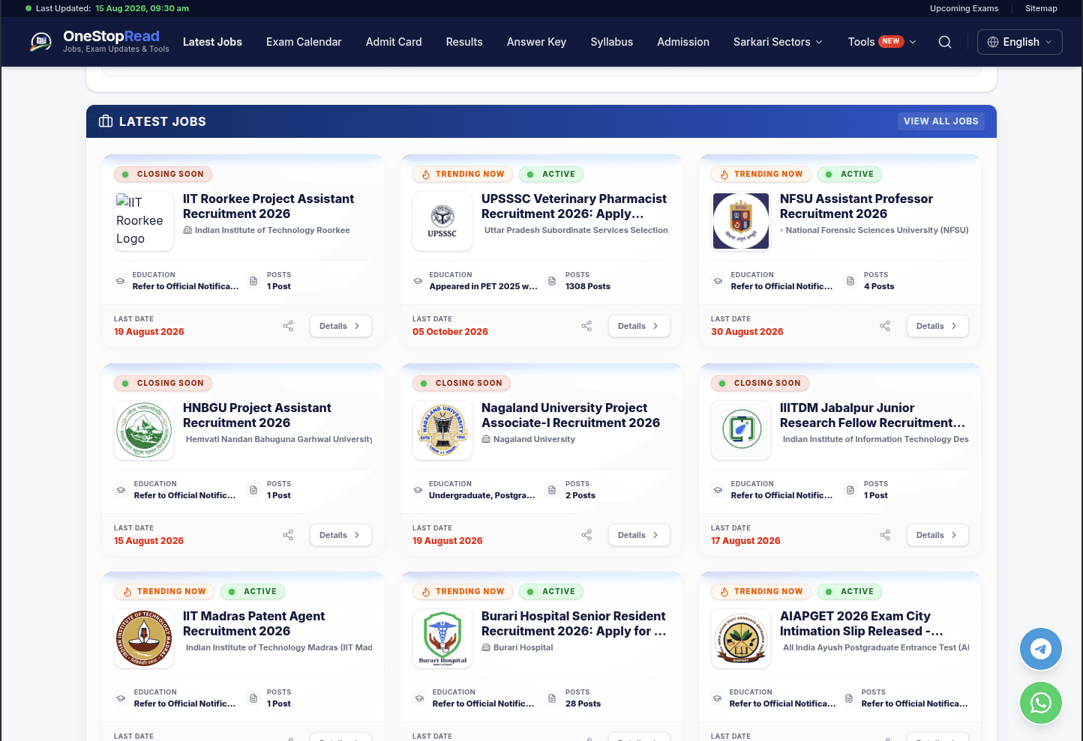The image size is (1083, 741).
Task: Click the '1308 Posts' value
Action: (588, 286)
